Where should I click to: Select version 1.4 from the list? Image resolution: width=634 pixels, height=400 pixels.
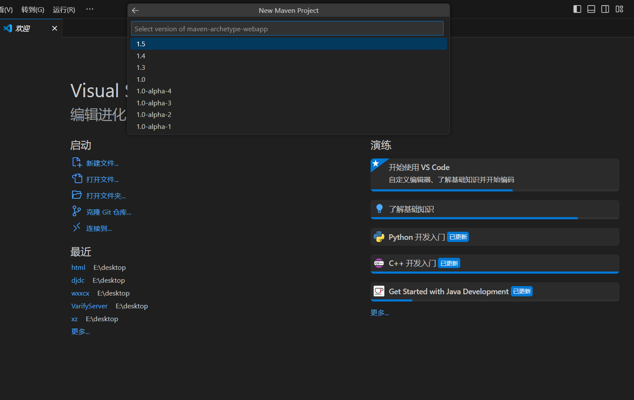(289, 56)
